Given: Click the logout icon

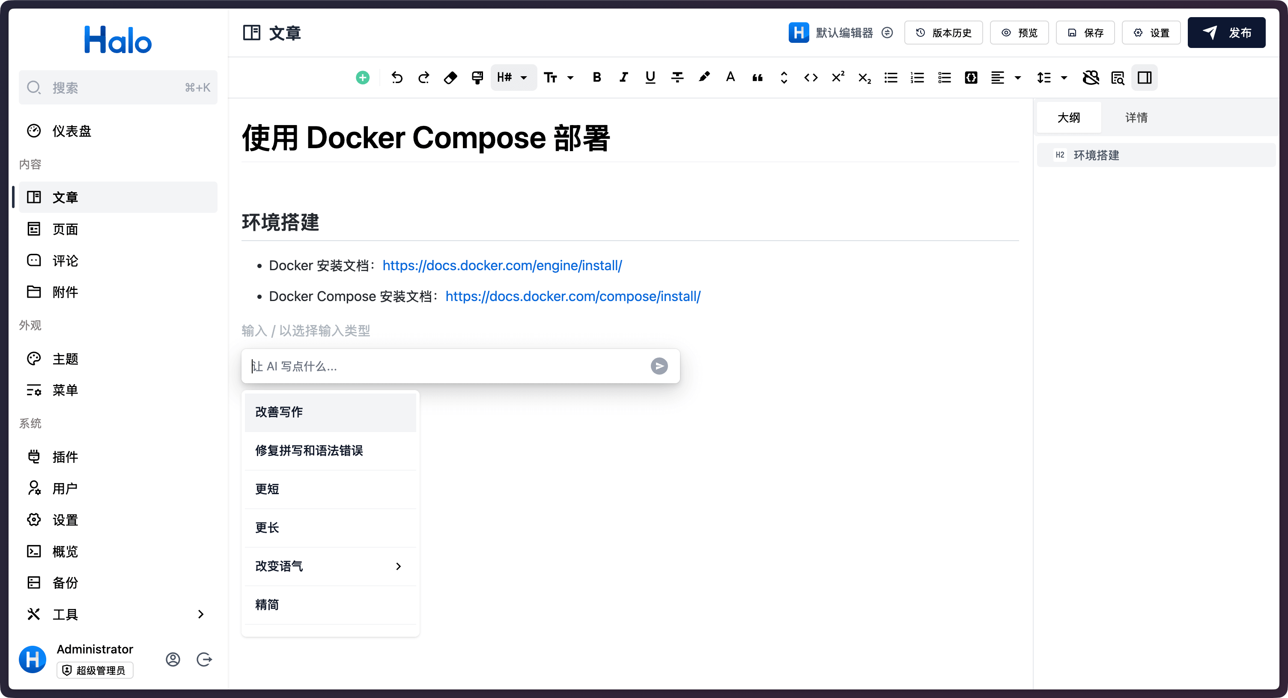Looking at the screenshot, I should (204, 659).
